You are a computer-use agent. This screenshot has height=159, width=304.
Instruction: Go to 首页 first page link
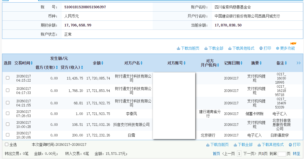point(216,154)
